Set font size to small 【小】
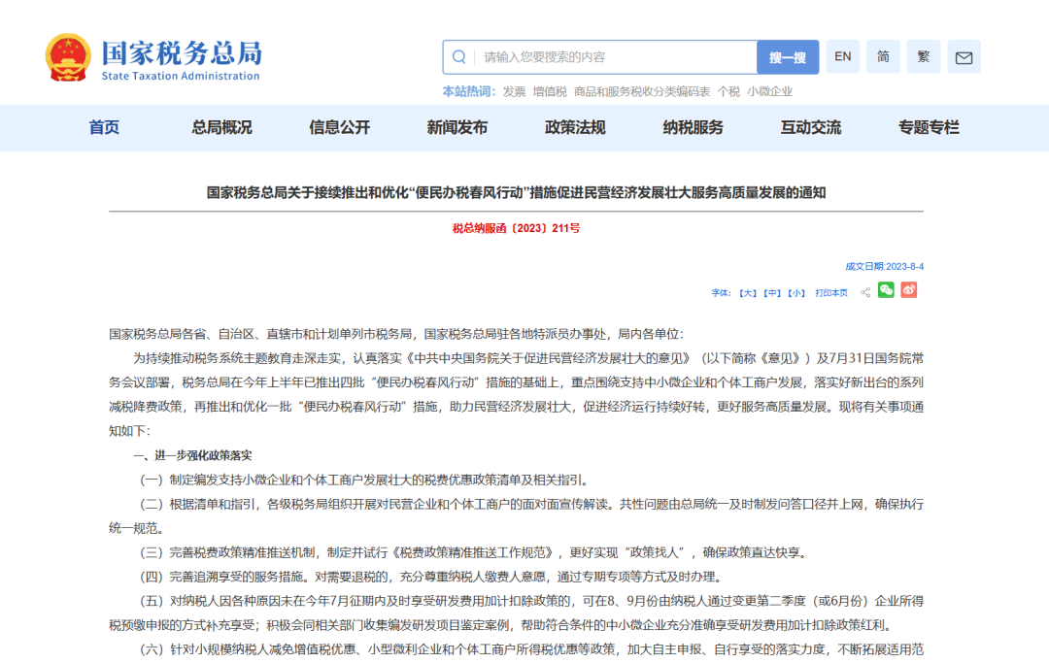Image resolution: width=1049 pixels, height=663 pixels. point(795,292)
